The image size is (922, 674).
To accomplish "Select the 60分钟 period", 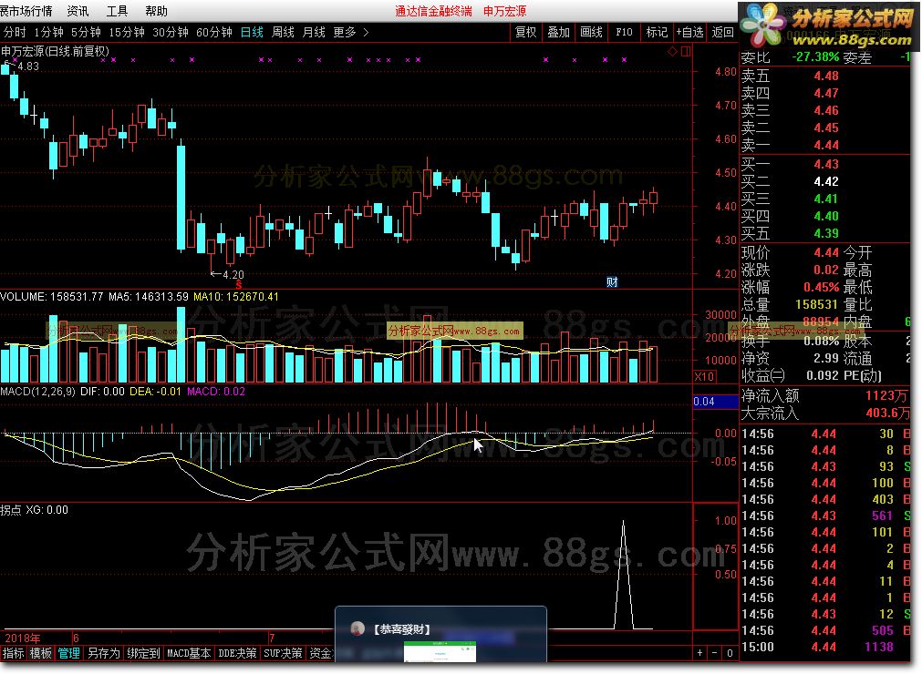I will pyautogui.click(x=214, y=32).
